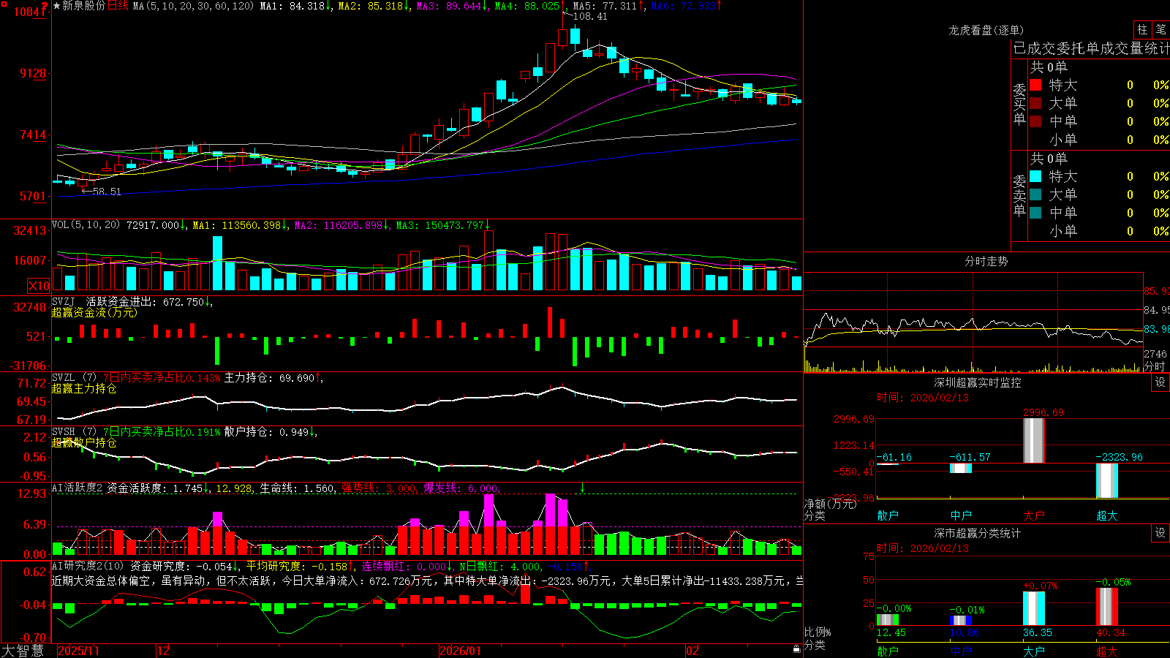
Task: Click the 活跃资金进出: 672.750 reading
Action: (x=146, y=301)
